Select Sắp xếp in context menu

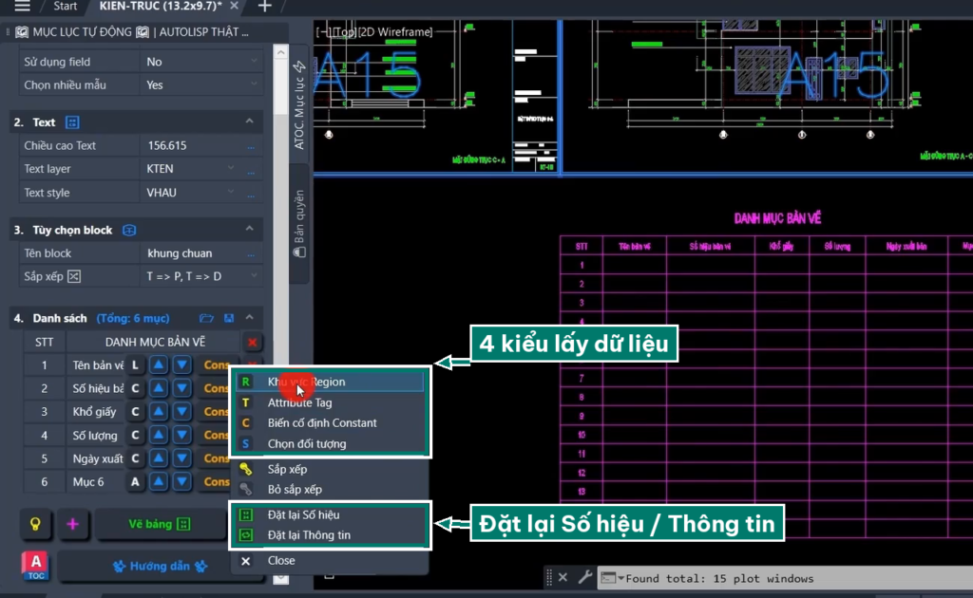[330, 469]
